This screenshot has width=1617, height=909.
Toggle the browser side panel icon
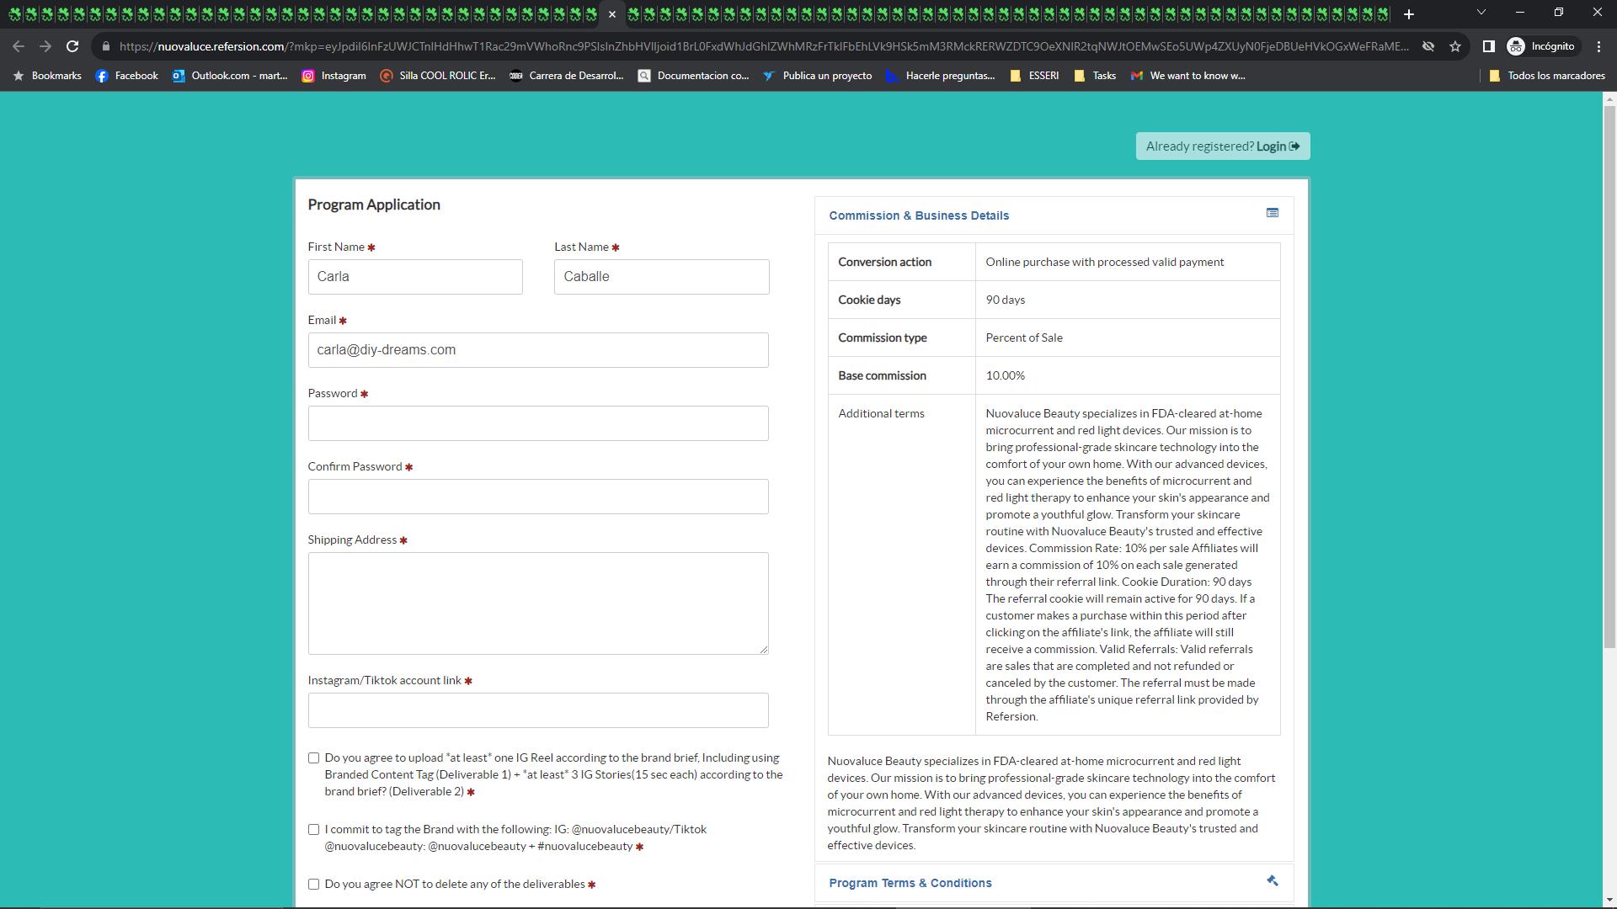click(x=1488, y=46)
